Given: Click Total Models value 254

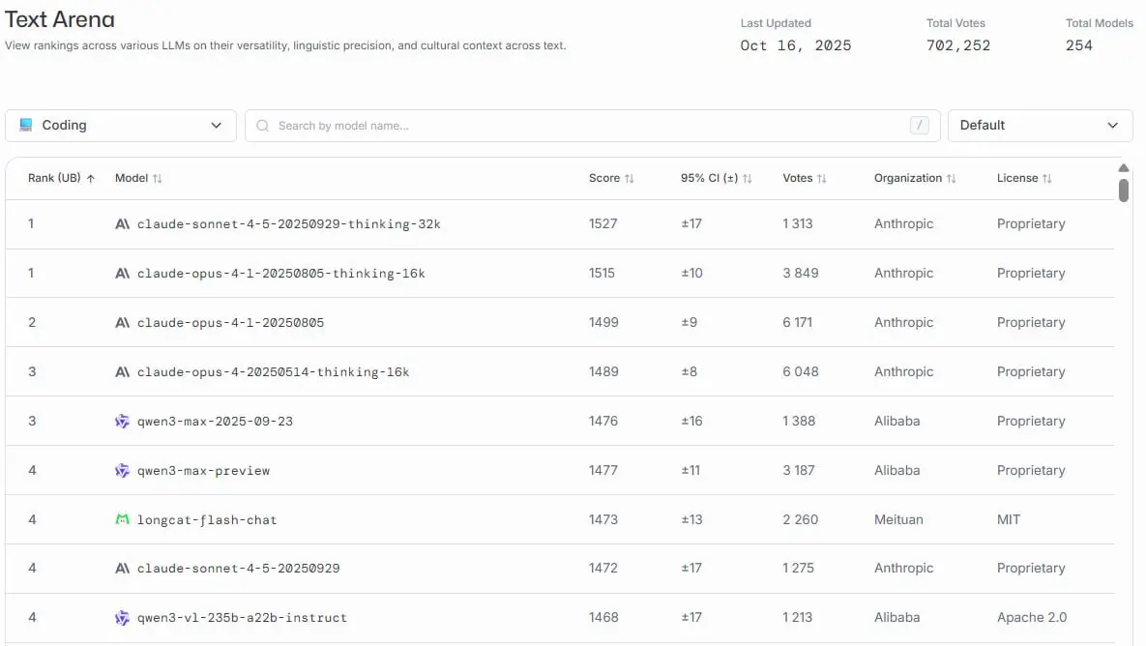Looking at the screenshot, I should point(1078,45).
